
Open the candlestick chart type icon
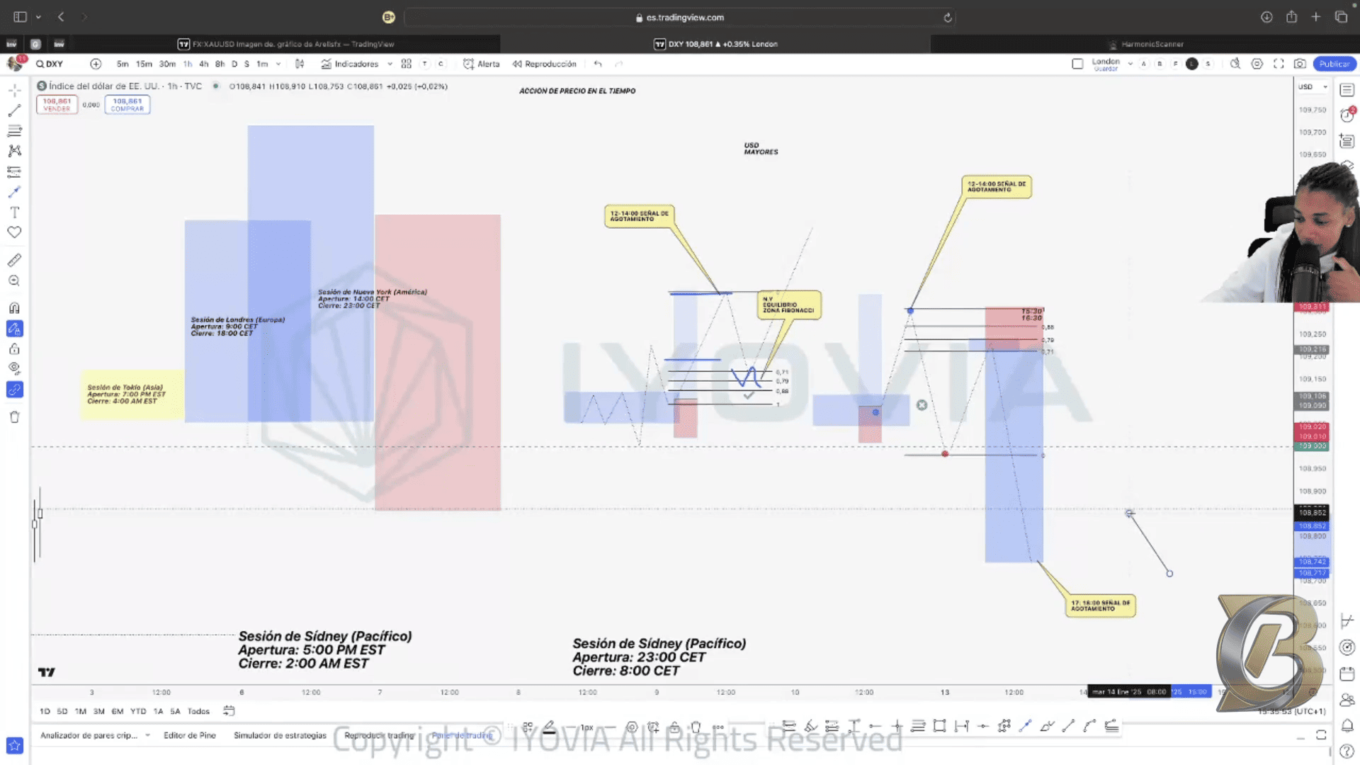[x=300, y=64]
